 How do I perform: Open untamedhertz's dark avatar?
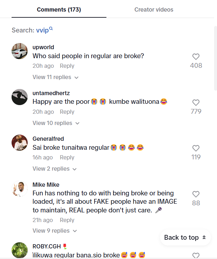coord(20,97)
